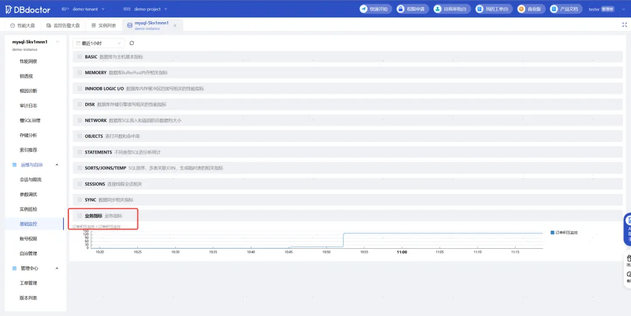Switch to the 性能大盘 tab

pos(23,25)
